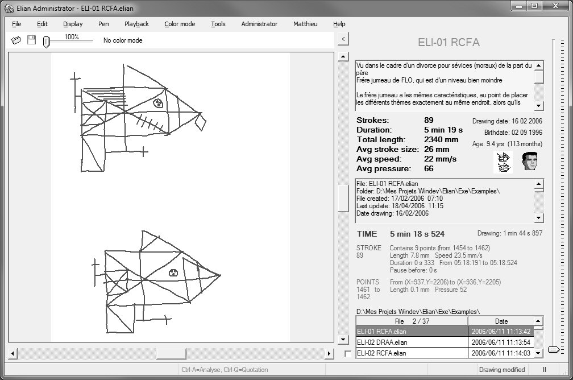573x380 pixels.
Task: Collapse the side panel with the arrow button
Action: tap(343, 38)
